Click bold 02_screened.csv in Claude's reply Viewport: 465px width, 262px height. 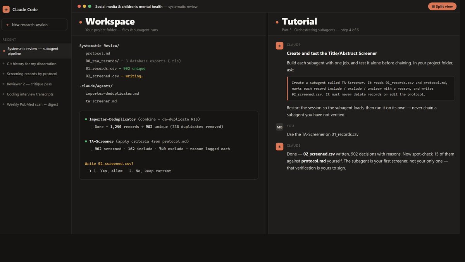pyautogui.click(x=319, y=154)
